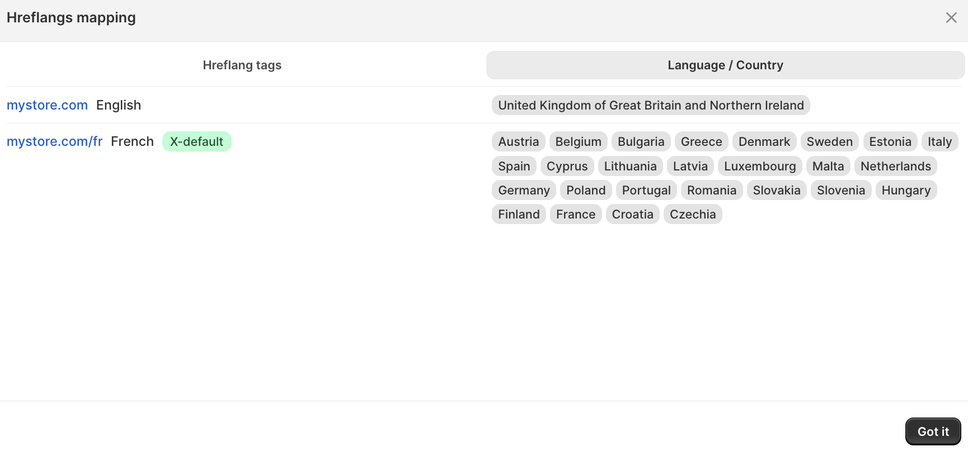This screenshot has height=456, width=968.
Task: Select the Language / Country column header
Action: coord(725,65)
